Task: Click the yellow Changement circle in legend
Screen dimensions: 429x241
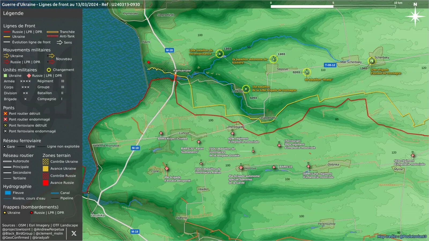Action: coord(49,70)
